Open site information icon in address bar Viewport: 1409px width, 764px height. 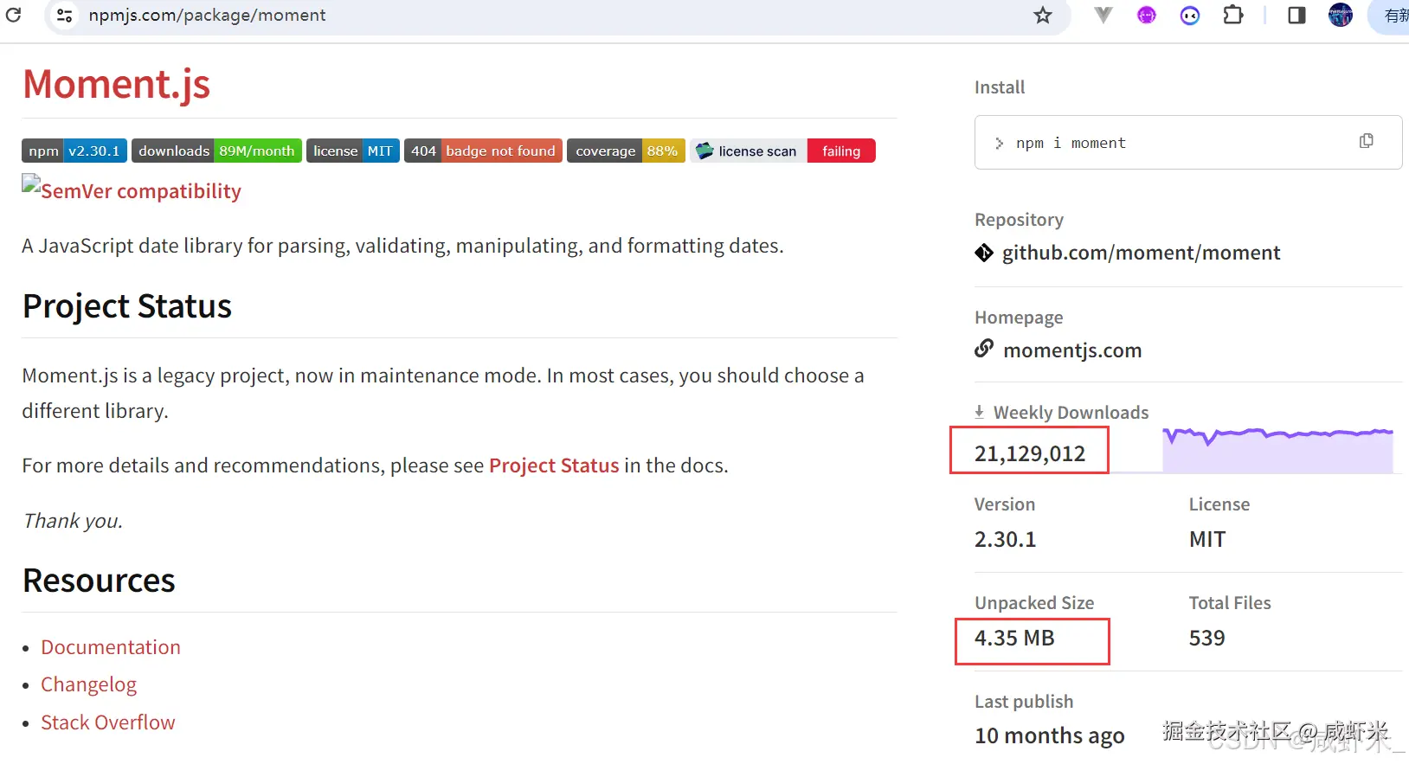click(64, 16)
